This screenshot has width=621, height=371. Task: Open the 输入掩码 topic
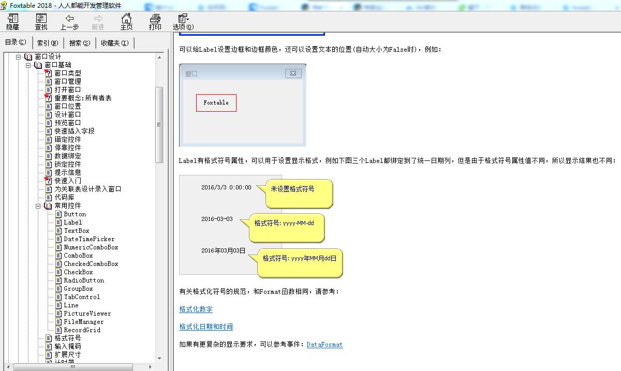68,346
